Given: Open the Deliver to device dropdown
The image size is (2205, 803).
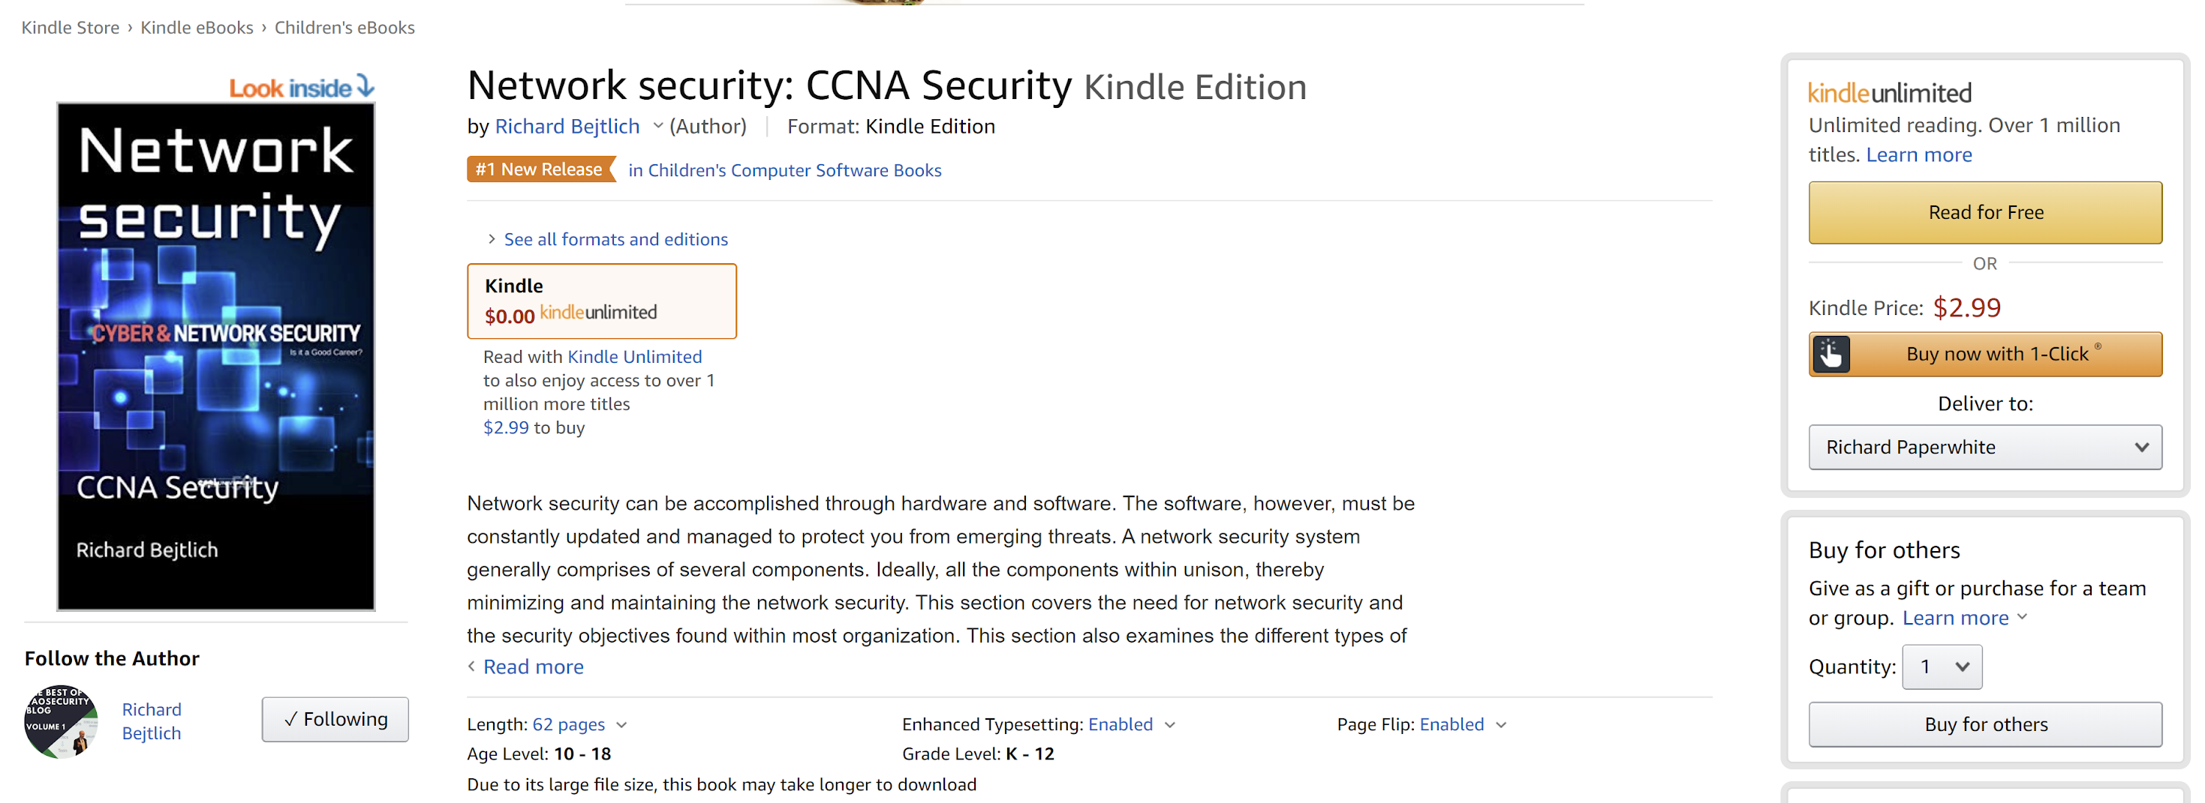Looking at the screenshot, I should tap(1984, 448).
